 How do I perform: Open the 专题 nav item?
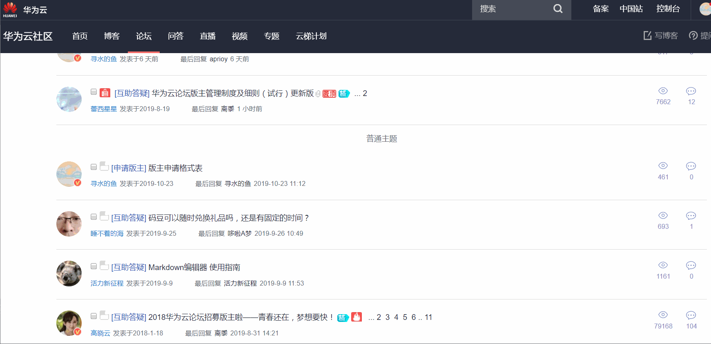coord(272,36)
